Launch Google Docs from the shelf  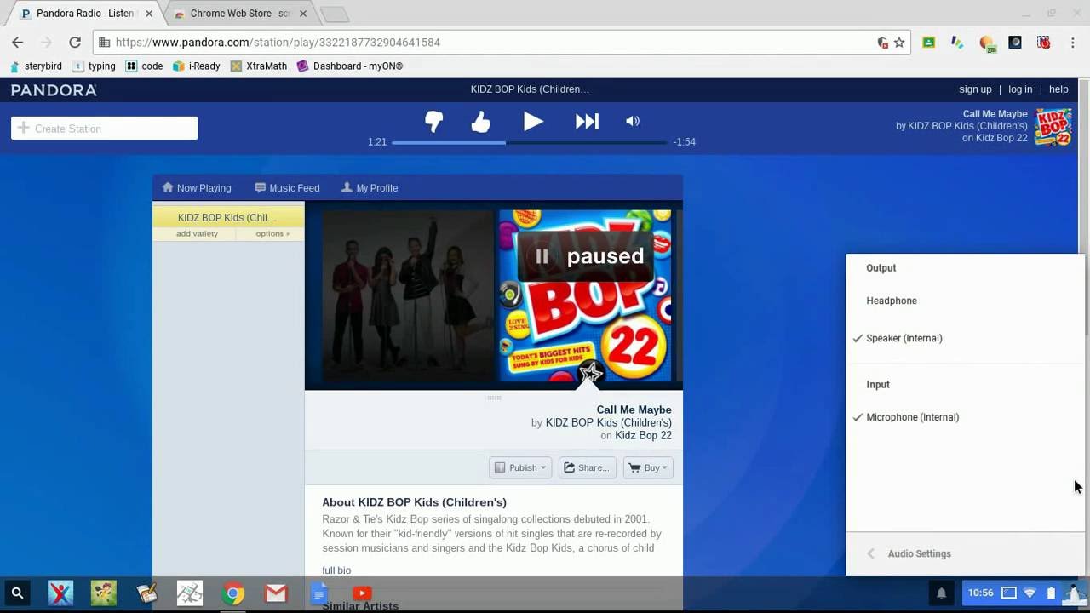(x=318, y=593)
